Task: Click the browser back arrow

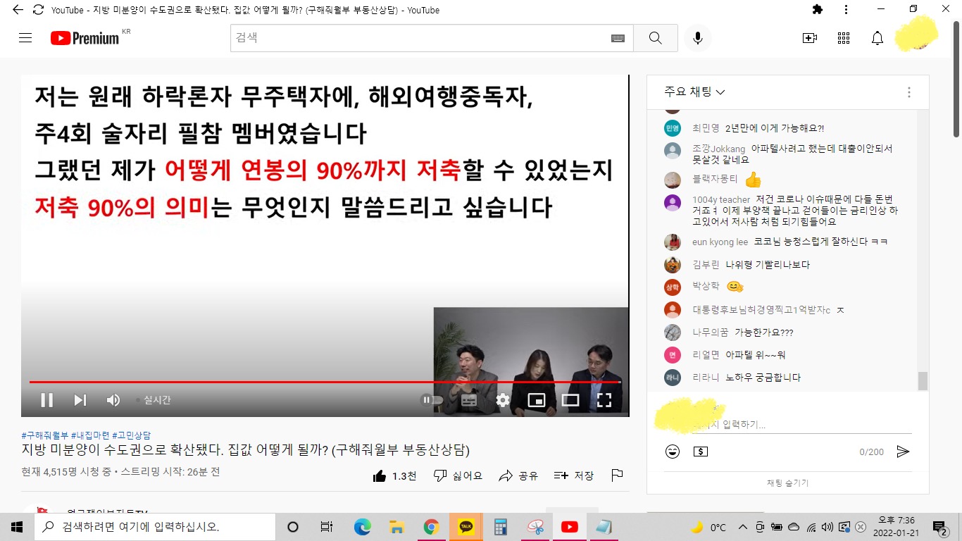Action: pos(18,10)
